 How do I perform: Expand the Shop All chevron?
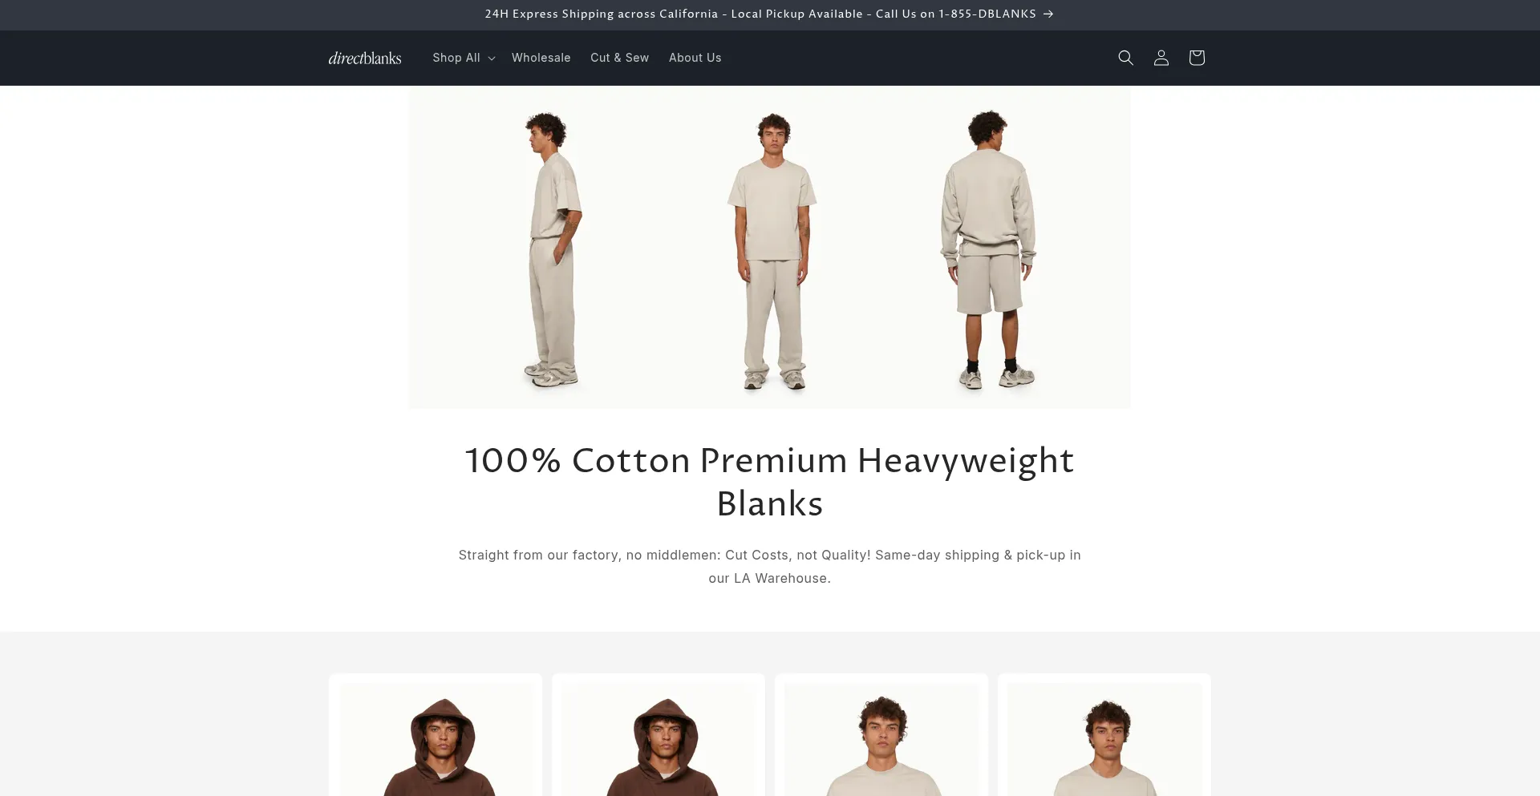492,59
